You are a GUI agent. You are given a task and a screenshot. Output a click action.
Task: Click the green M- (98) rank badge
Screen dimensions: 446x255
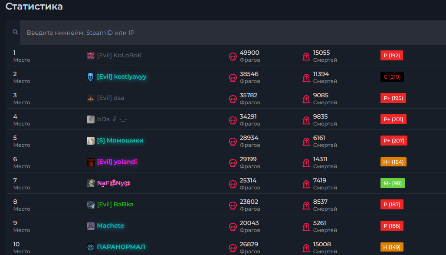(392, 183)
